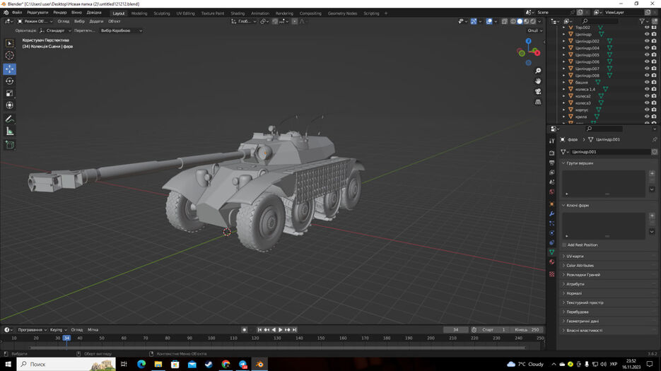Hide Циліндр.002 with its eye icon
The image size is (661, 371).
click(x=647, y=41)
